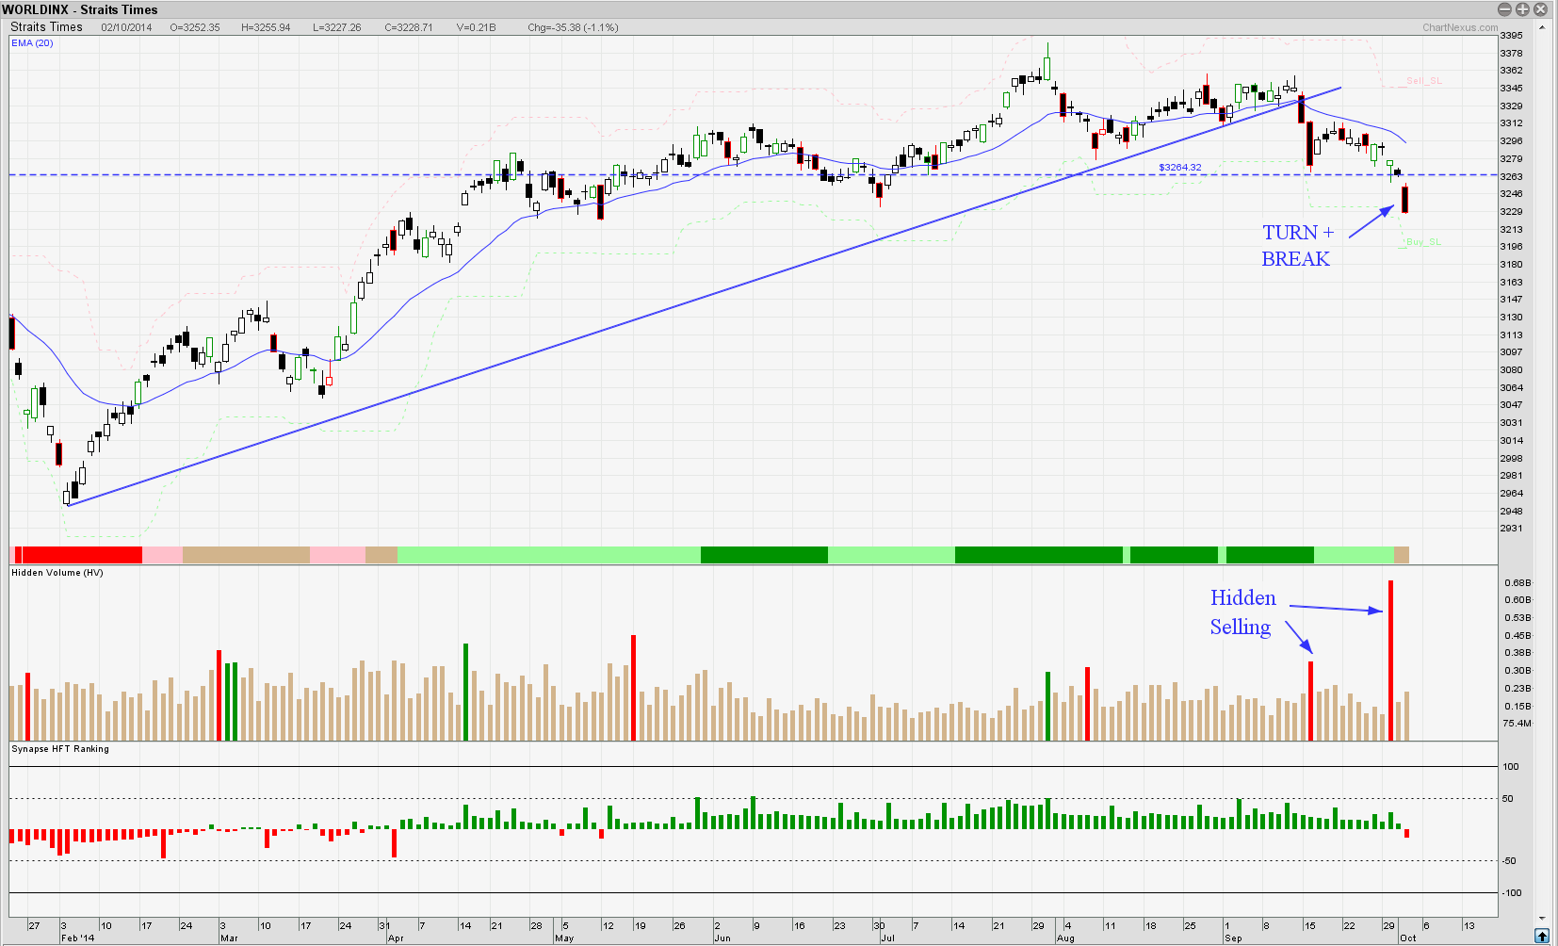The width and height of the screenshot is (1558, 946).
Task: Click the tallest red hidden volume bar
Action: click(1390, 660)
